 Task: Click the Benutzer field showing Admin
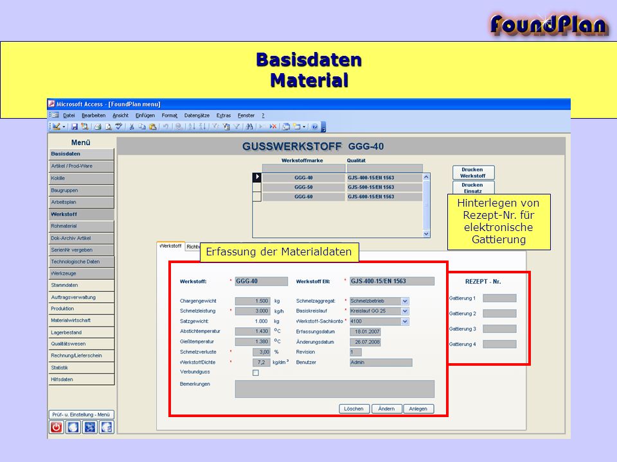click(x=381, y=362)
